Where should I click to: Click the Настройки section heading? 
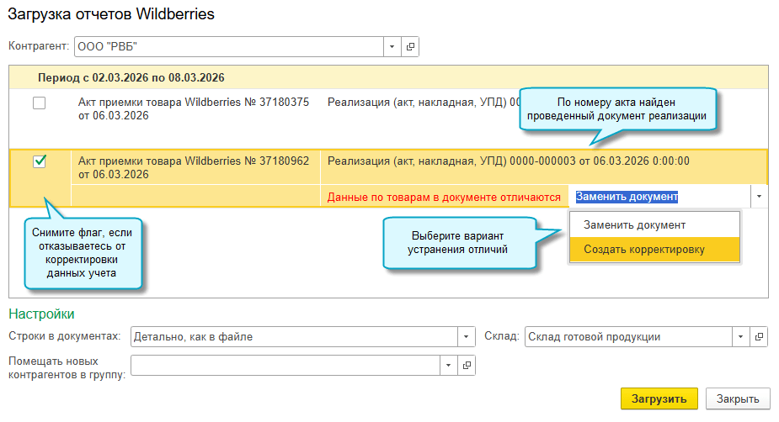pyautogui.click(x=42, y=314)
